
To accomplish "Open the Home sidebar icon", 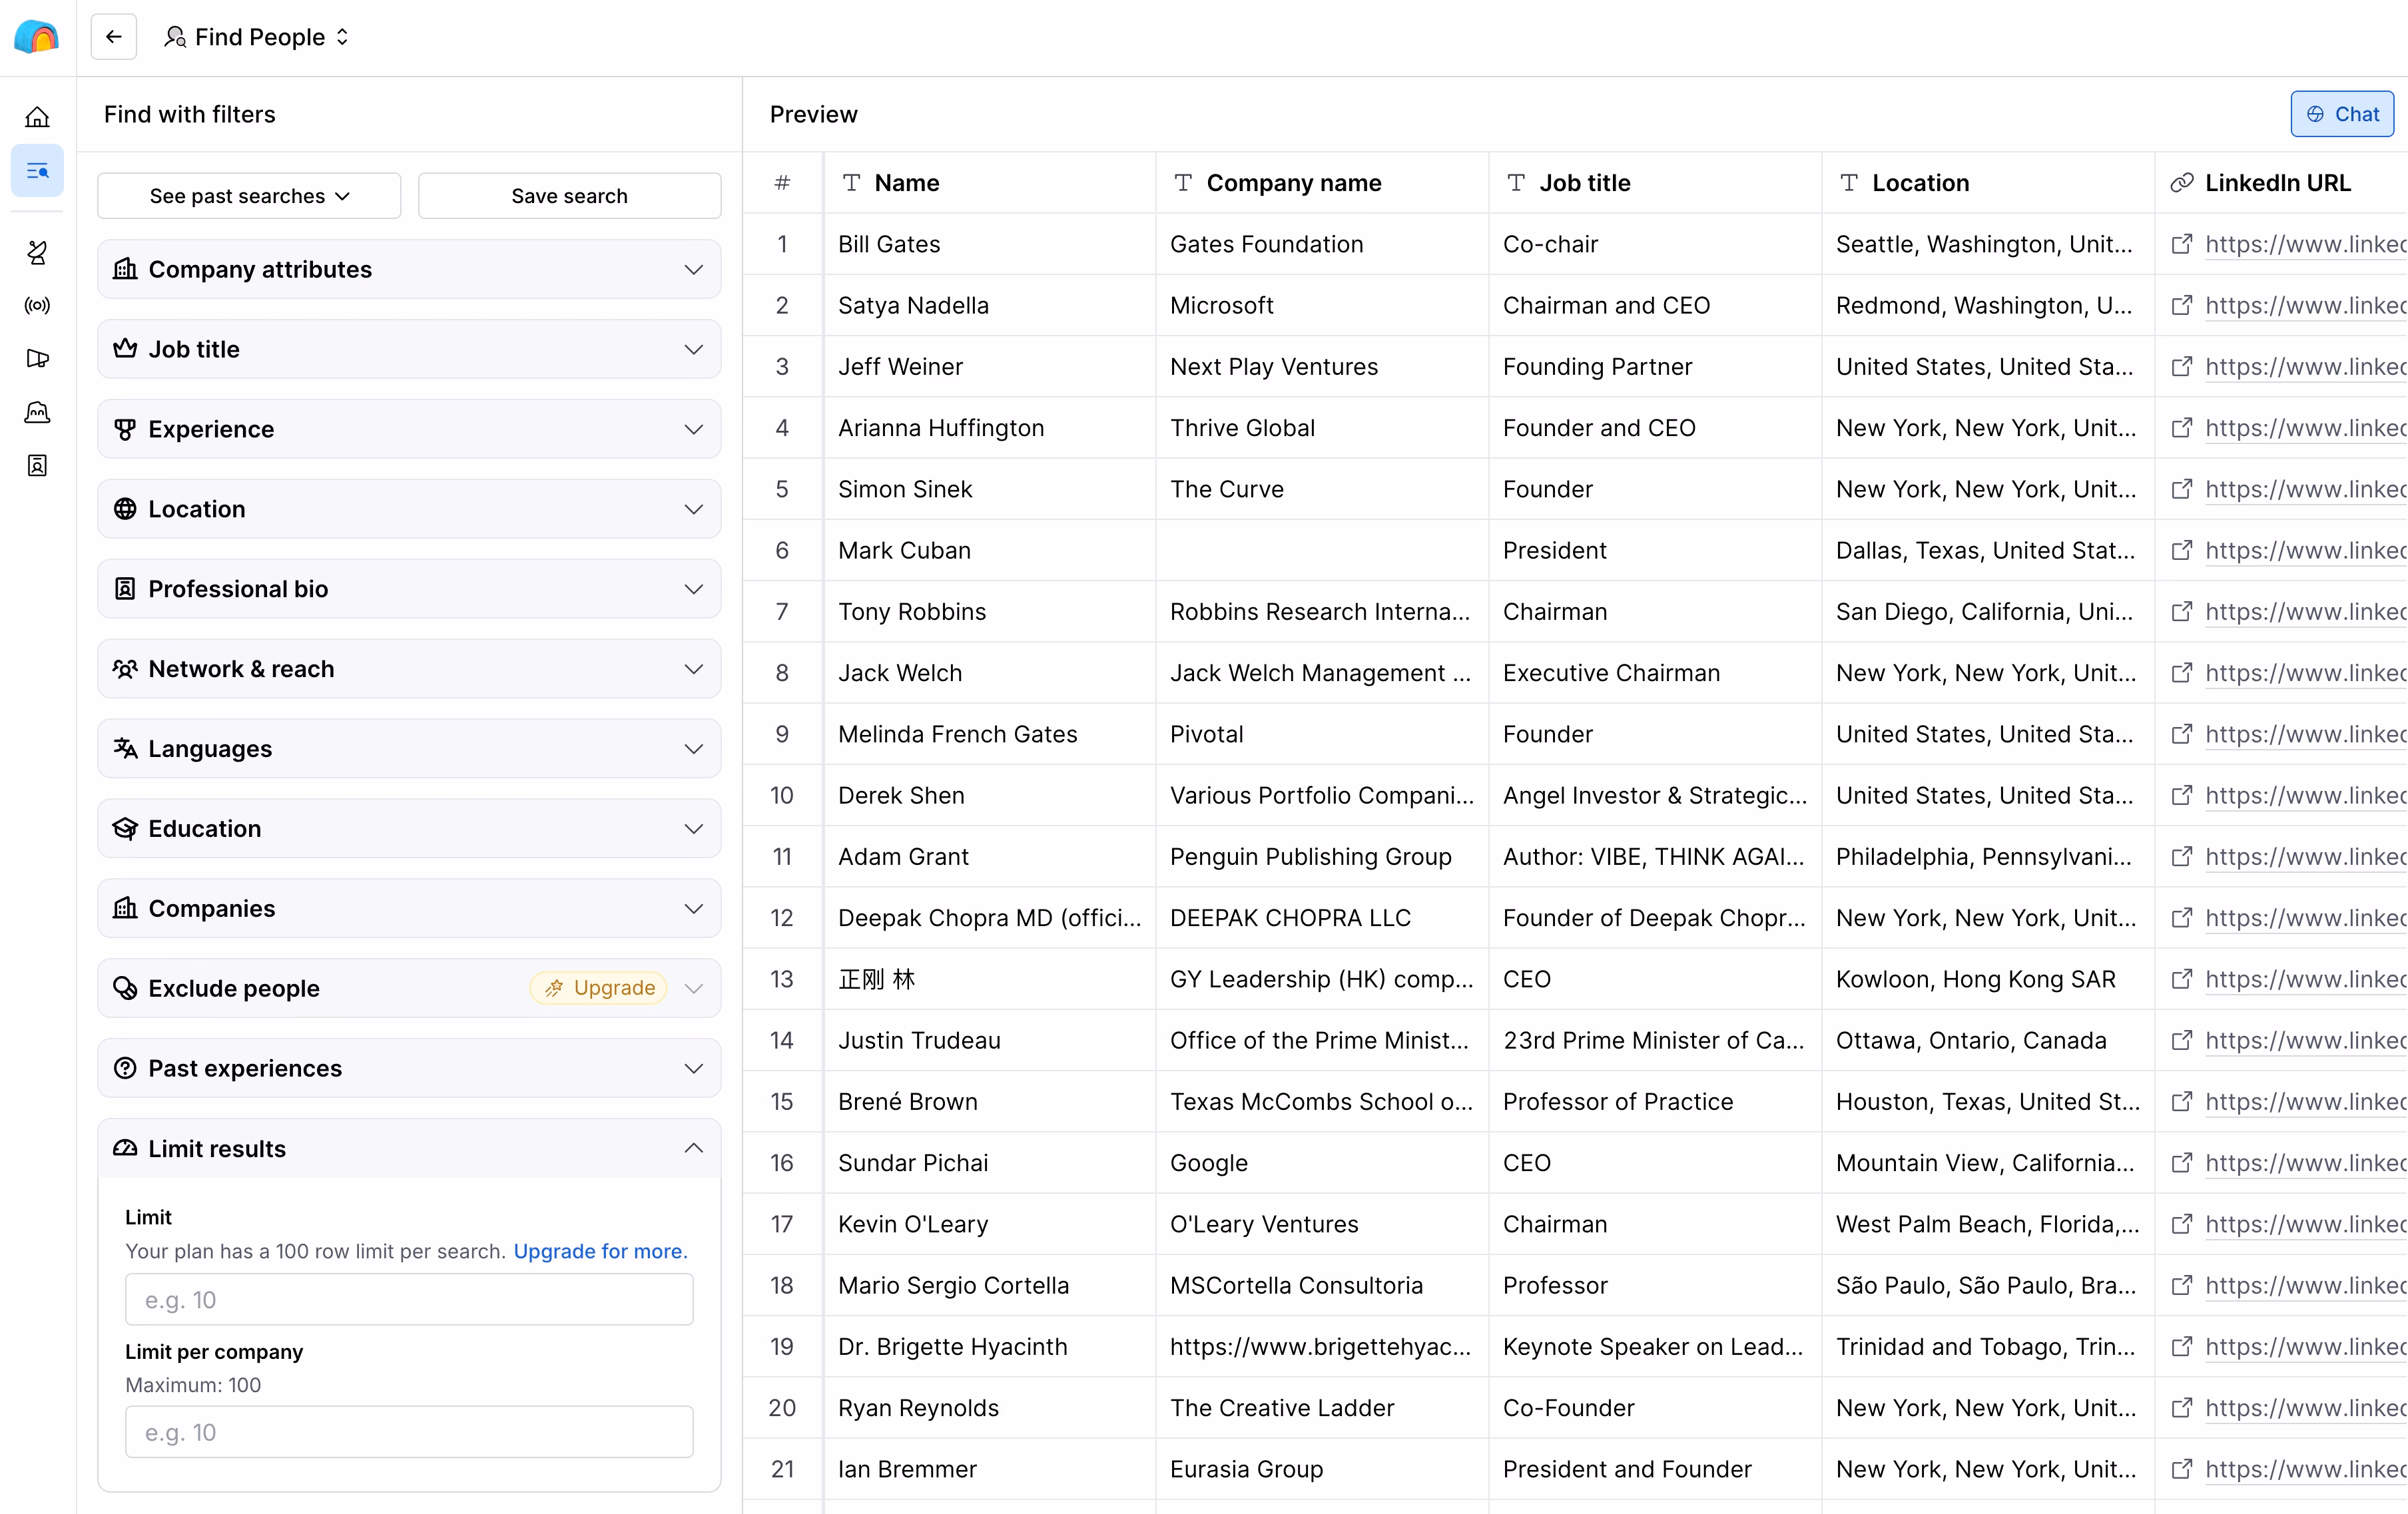I will [x=37, y=117].
